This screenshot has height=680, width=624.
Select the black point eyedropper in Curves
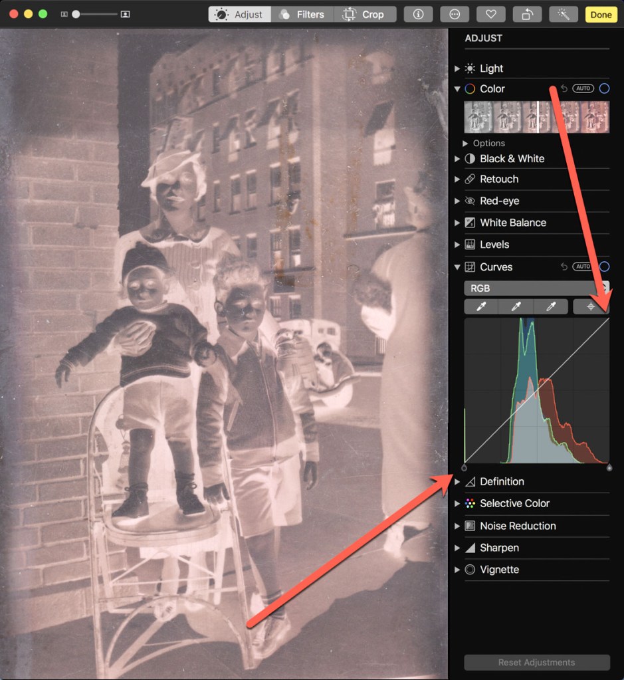(480, 306)
